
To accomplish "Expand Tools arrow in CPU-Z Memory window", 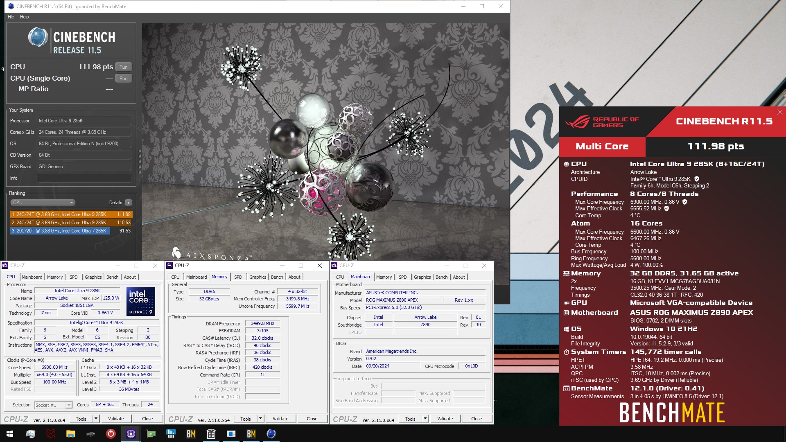I will (260, 419).
